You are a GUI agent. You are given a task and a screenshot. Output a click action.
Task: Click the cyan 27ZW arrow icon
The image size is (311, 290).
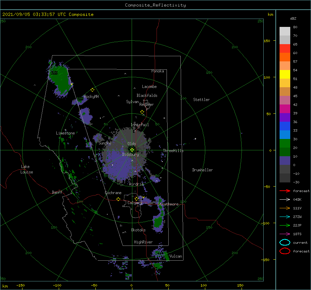[285, 217]
